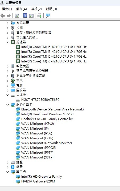Viewport: 120px width, 191px height.
Task: Select HGST HTS725050A7E630 disk drive
Action: point(40,100)
